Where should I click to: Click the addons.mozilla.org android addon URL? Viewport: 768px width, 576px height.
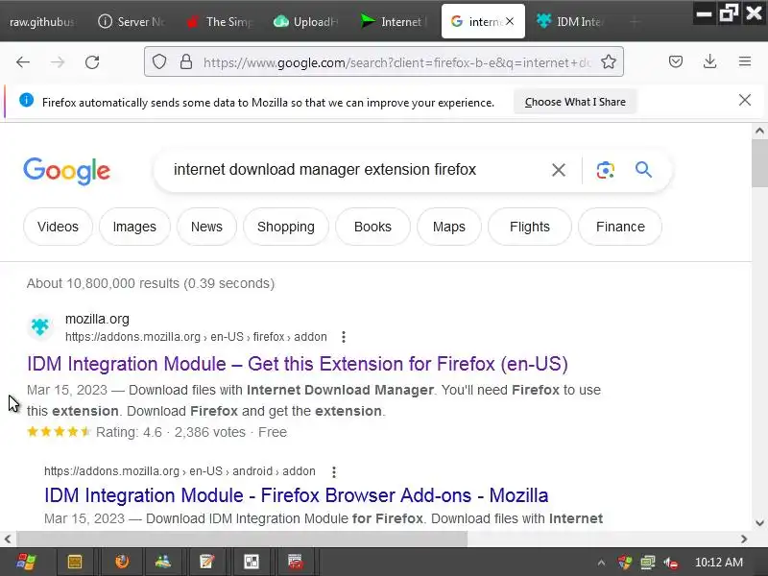tap(180, 471)
